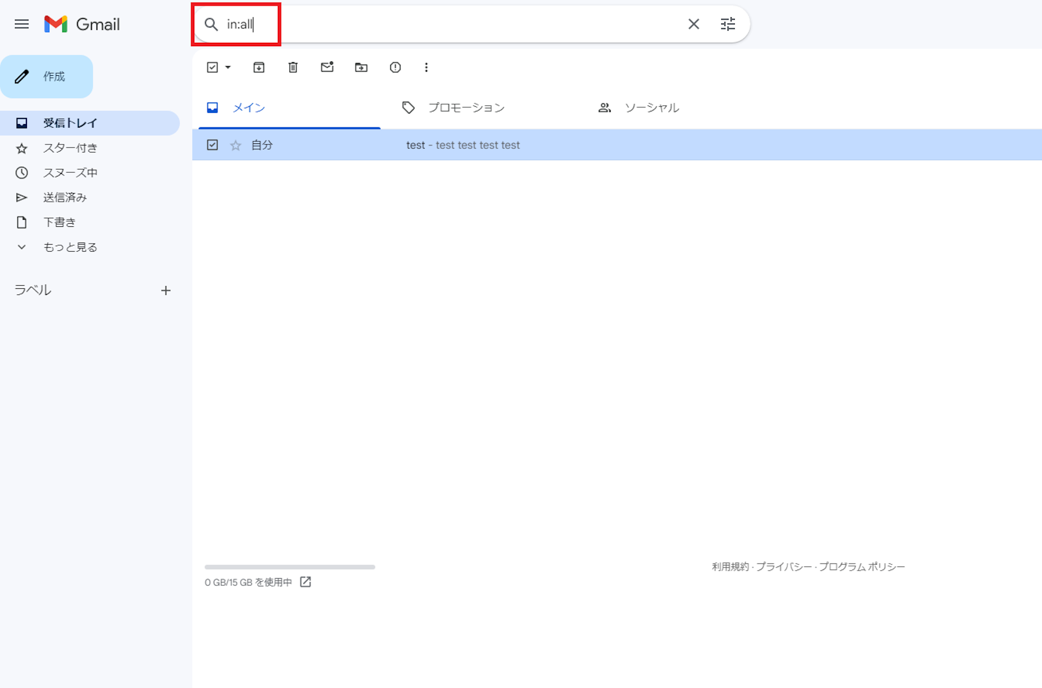Click the storage usage progress bar

coord(290,566)
